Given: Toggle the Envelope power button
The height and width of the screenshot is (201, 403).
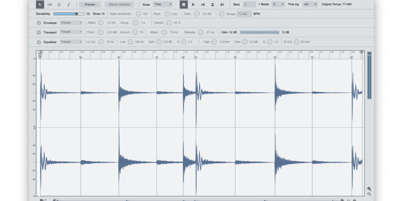Looking at the screenshot, I should coord(39,23).
